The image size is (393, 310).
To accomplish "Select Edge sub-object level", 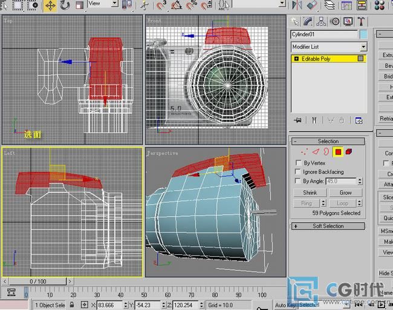I will 316,152.
